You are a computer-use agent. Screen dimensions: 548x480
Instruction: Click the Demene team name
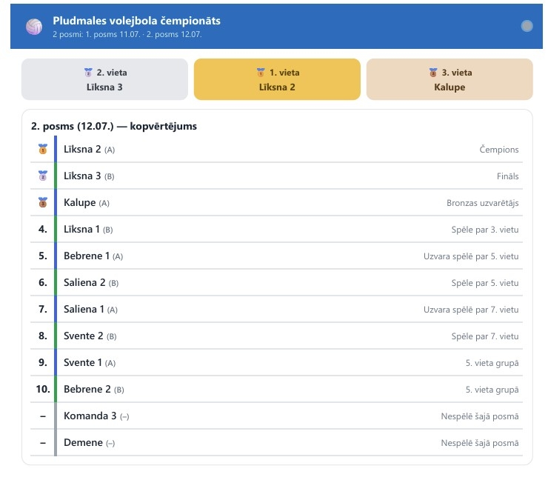pyautogui.click(x=83, y=443)
